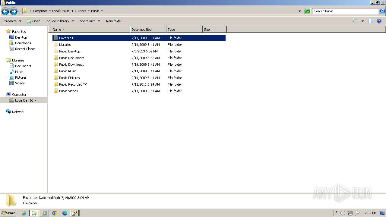This screenshot has width=386, height=217.
Task: Sort by the Name column header
Action: [89, 30]
